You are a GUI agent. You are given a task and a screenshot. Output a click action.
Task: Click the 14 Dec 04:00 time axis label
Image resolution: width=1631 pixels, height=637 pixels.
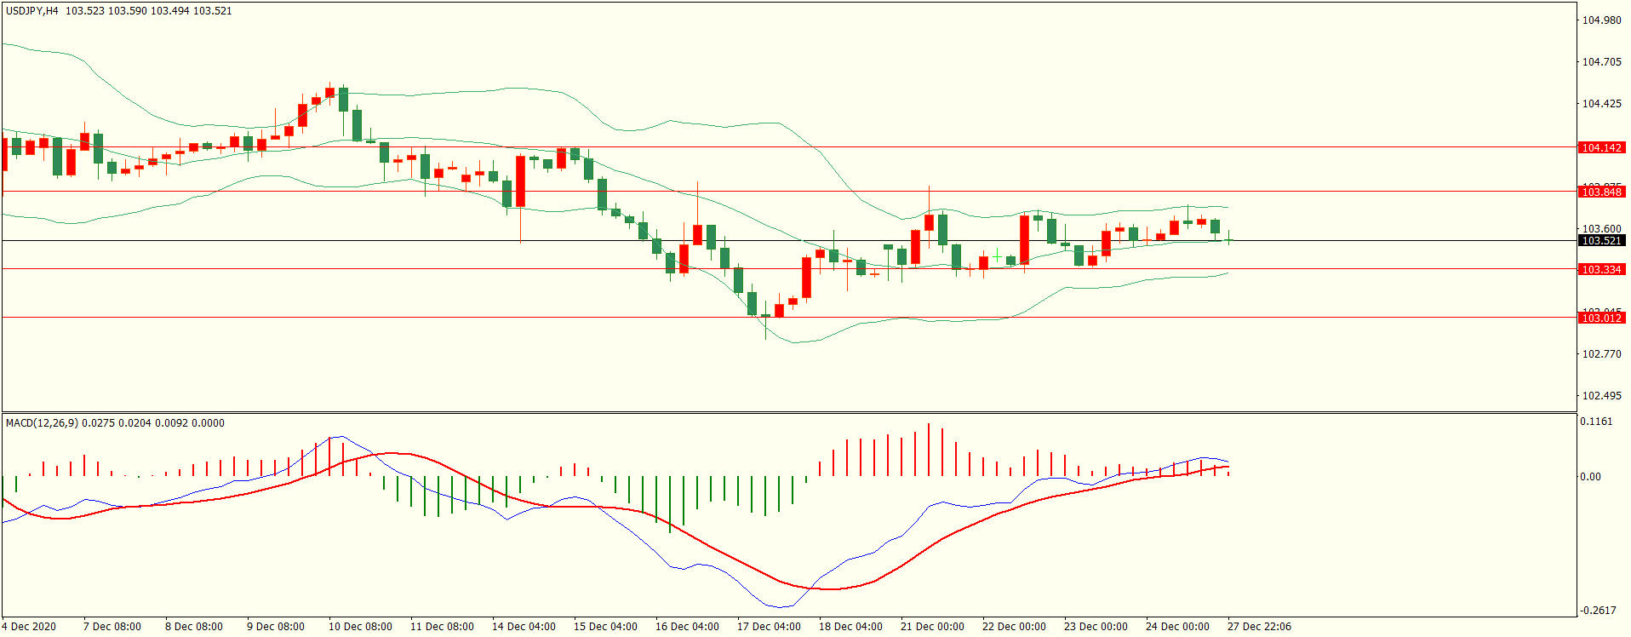pos(524,627)
